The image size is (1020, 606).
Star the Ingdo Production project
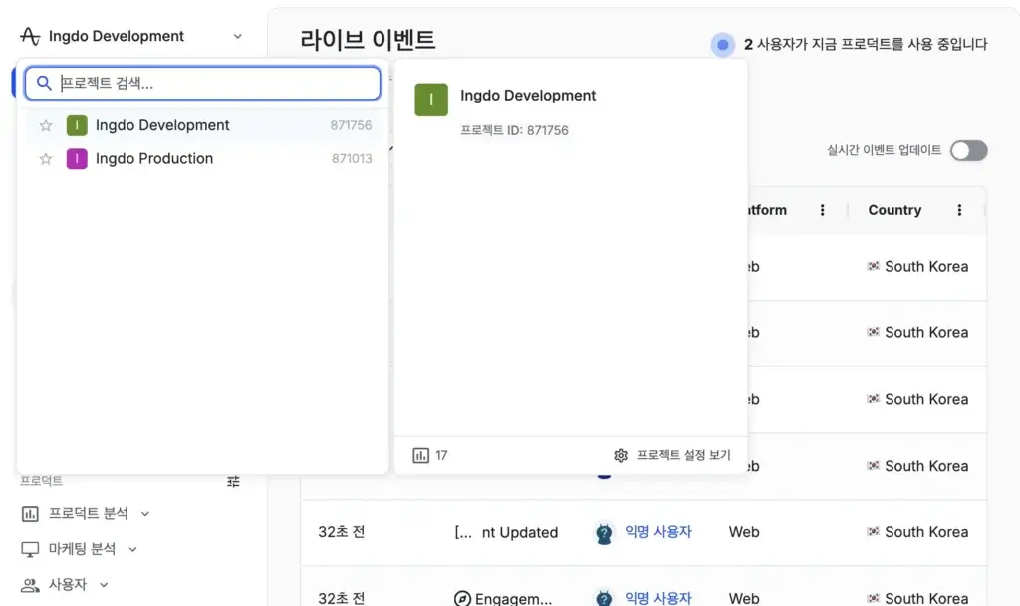(46, 158)
